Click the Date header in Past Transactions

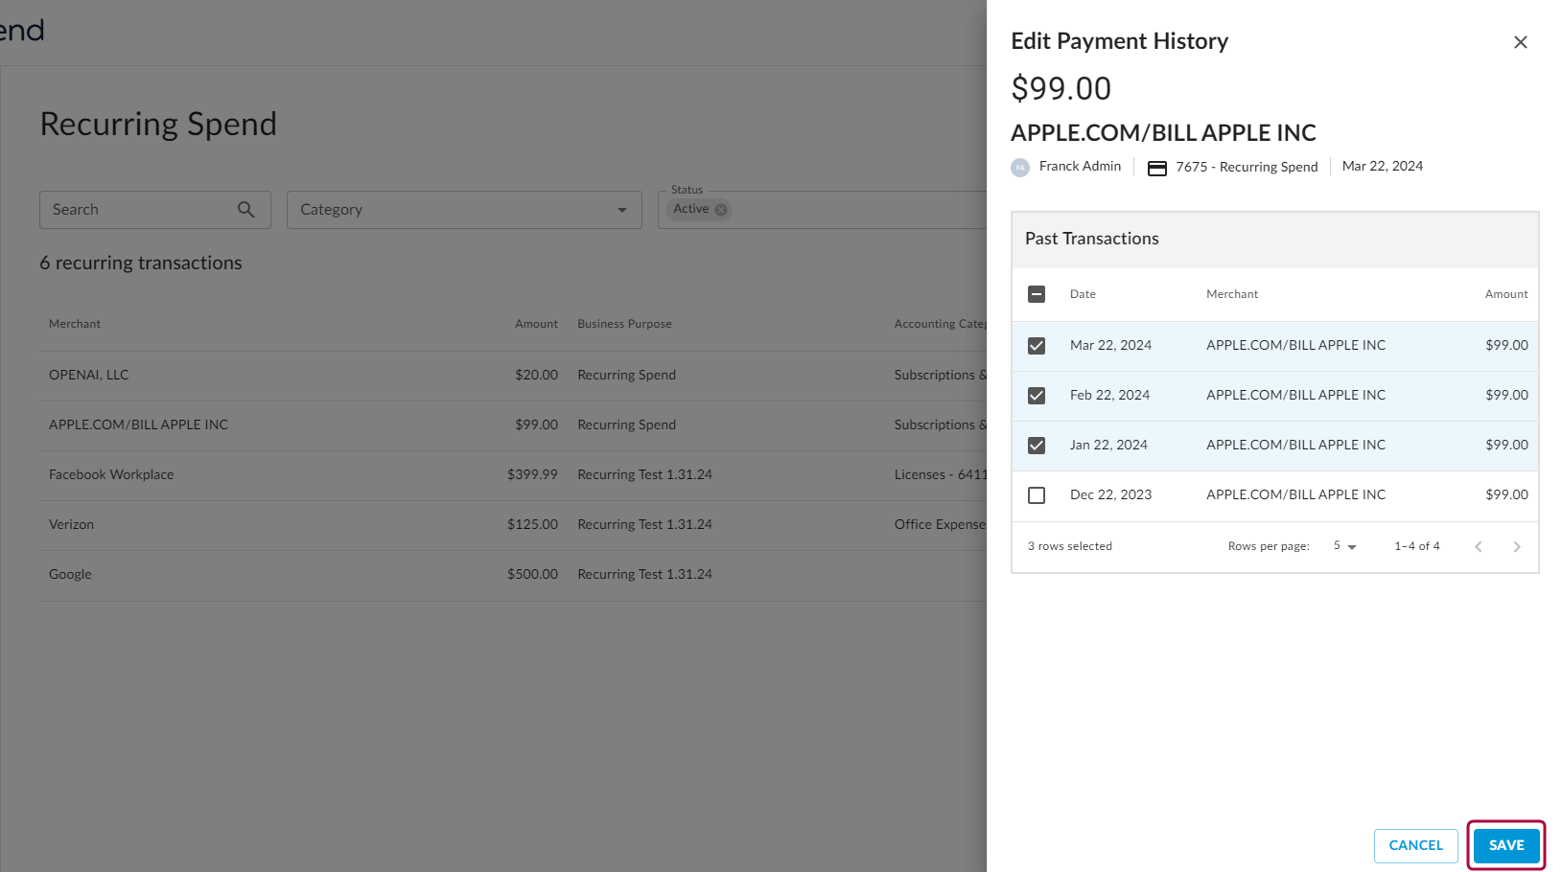[x=1083, y=294]
